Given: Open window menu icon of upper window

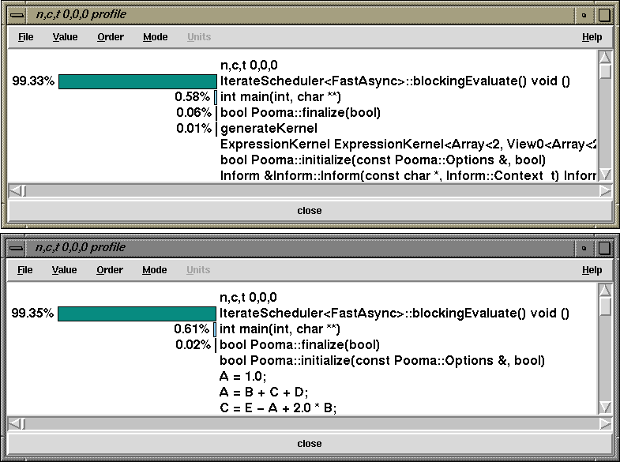Looking at the screenshot, I should (x=17, y=16).
